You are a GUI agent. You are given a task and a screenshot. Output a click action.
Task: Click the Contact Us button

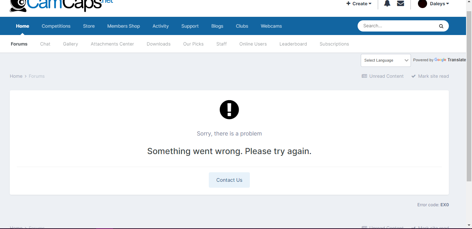[x=229, y=180]
